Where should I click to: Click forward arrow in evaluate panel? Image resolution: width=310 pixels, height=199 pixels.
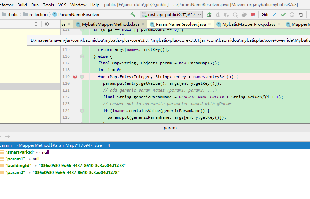click(8, 137)
